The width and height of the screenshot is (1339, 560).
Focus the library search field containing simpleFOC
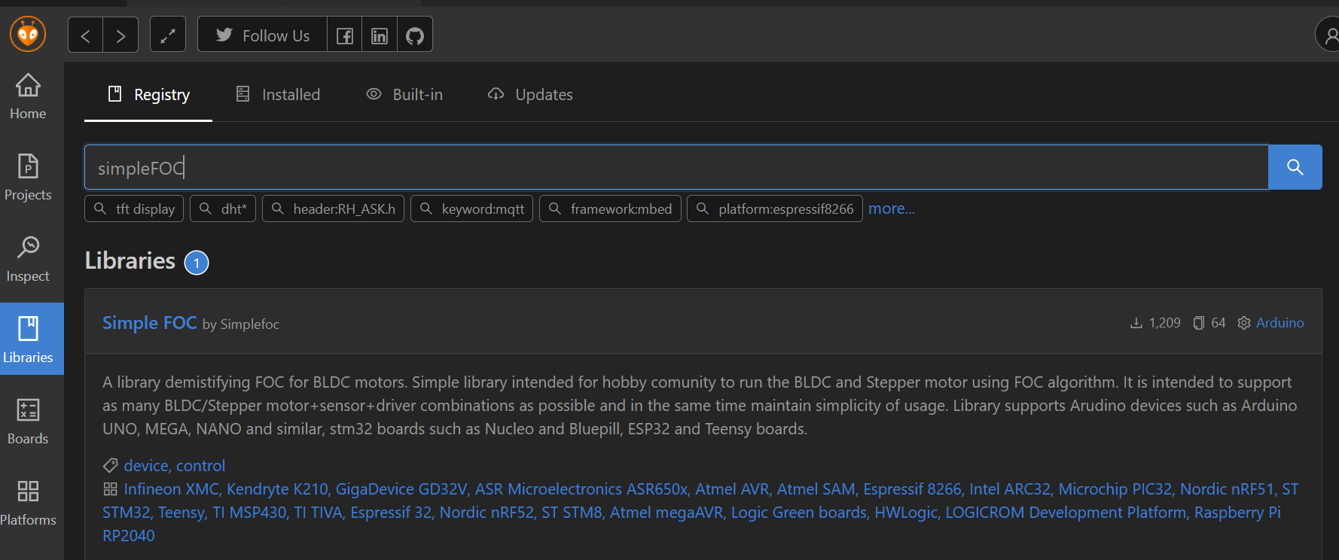pos(676,167)
